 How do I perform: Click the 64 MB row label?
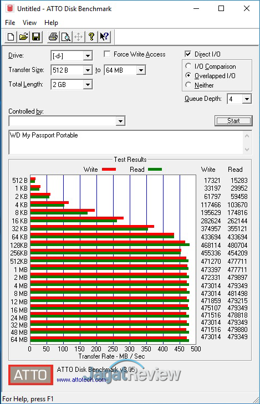tap(19, 340)
